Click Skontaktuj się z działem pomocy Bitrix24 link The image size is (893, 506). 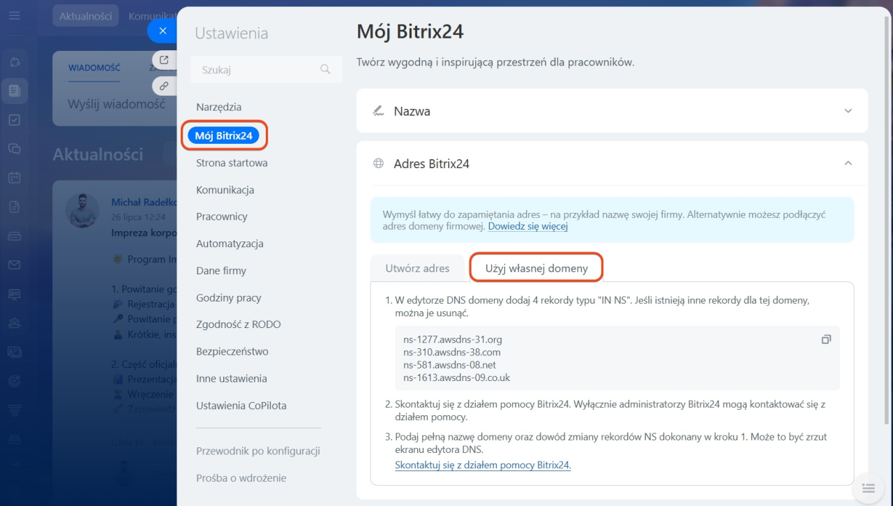[483, 465]
